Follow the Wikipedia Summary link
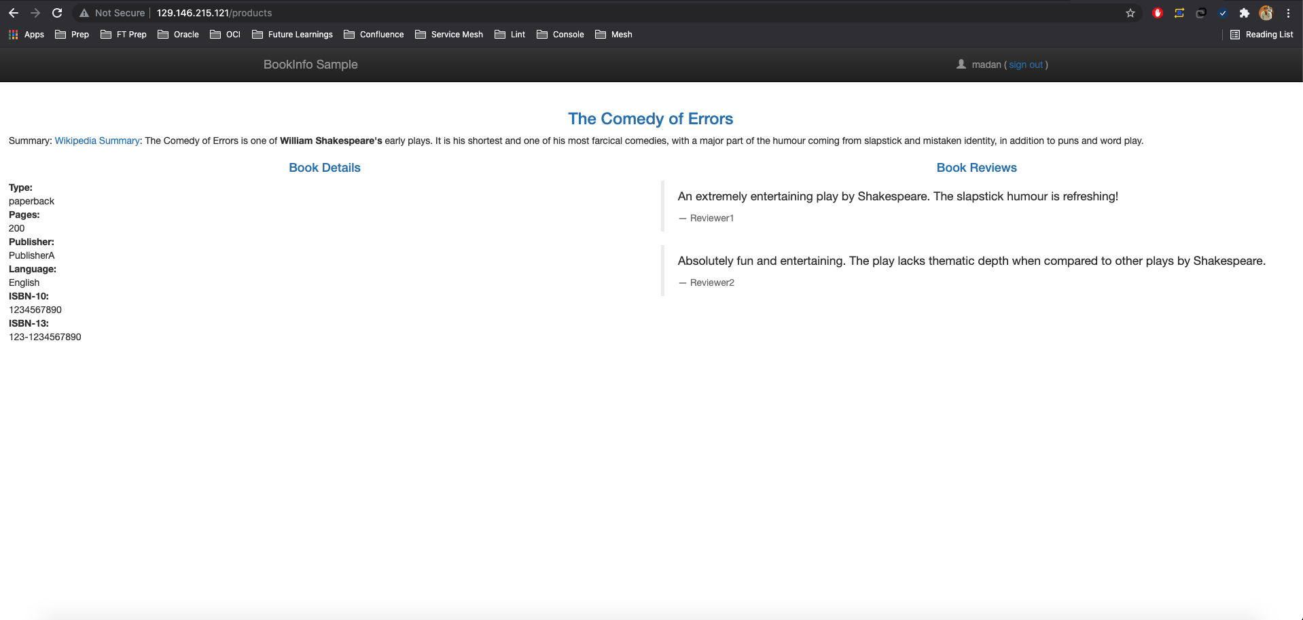The image size is (1303, 620). click(x=97, y=141)
